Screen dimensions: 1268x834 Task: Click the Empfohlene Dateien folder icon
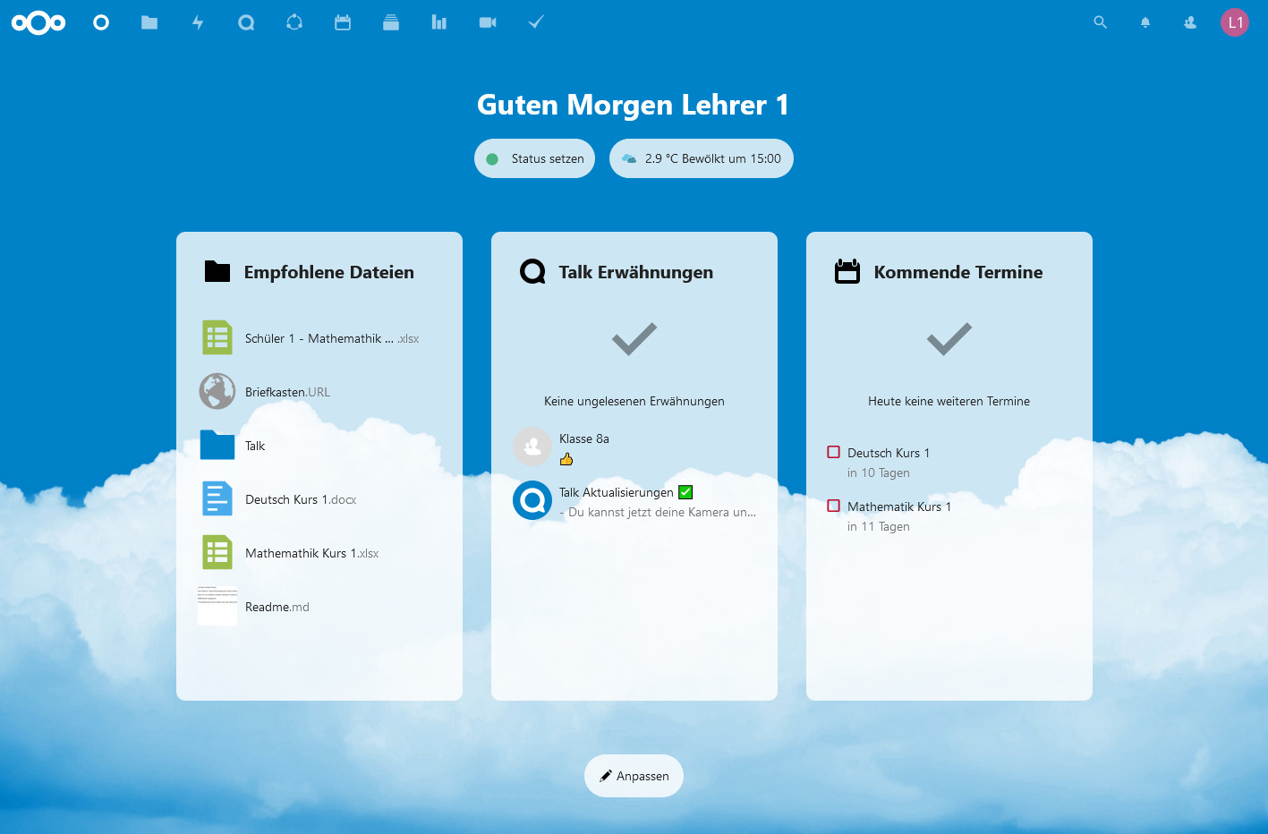click(x=217, y=271)
